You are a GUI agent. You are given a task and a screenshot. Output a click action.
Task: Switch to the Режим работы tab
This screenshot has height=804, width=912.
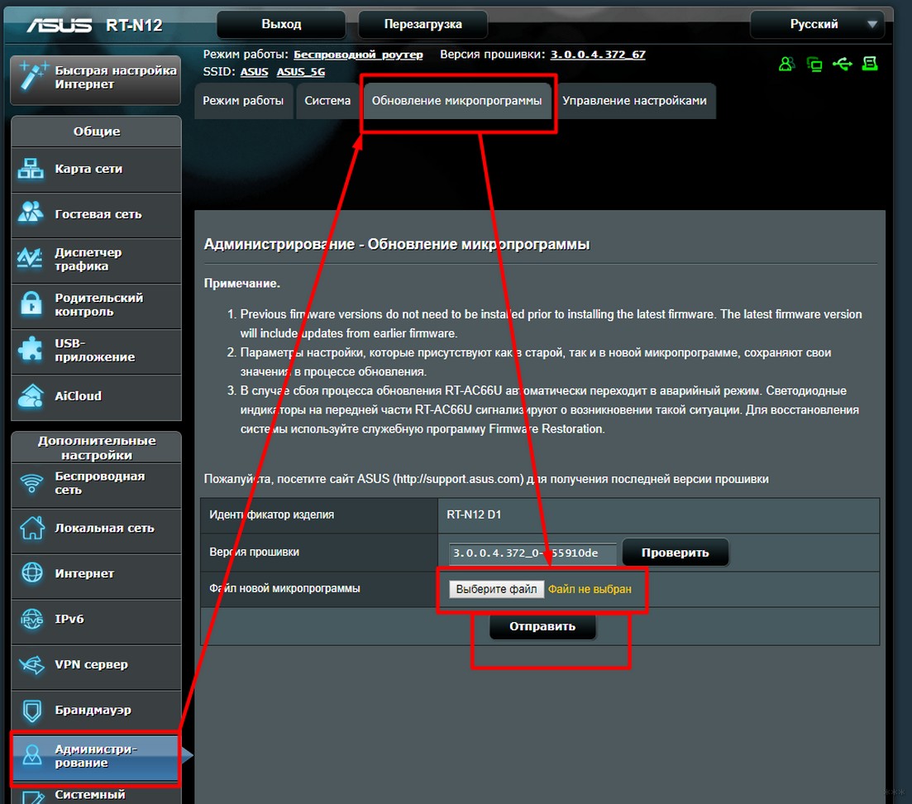[x=243, y=101]
